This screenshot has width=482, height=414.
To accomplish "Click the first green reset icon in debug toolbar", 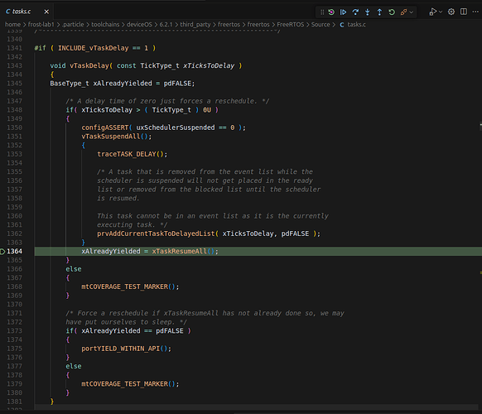I will click(x=331, y=12).
